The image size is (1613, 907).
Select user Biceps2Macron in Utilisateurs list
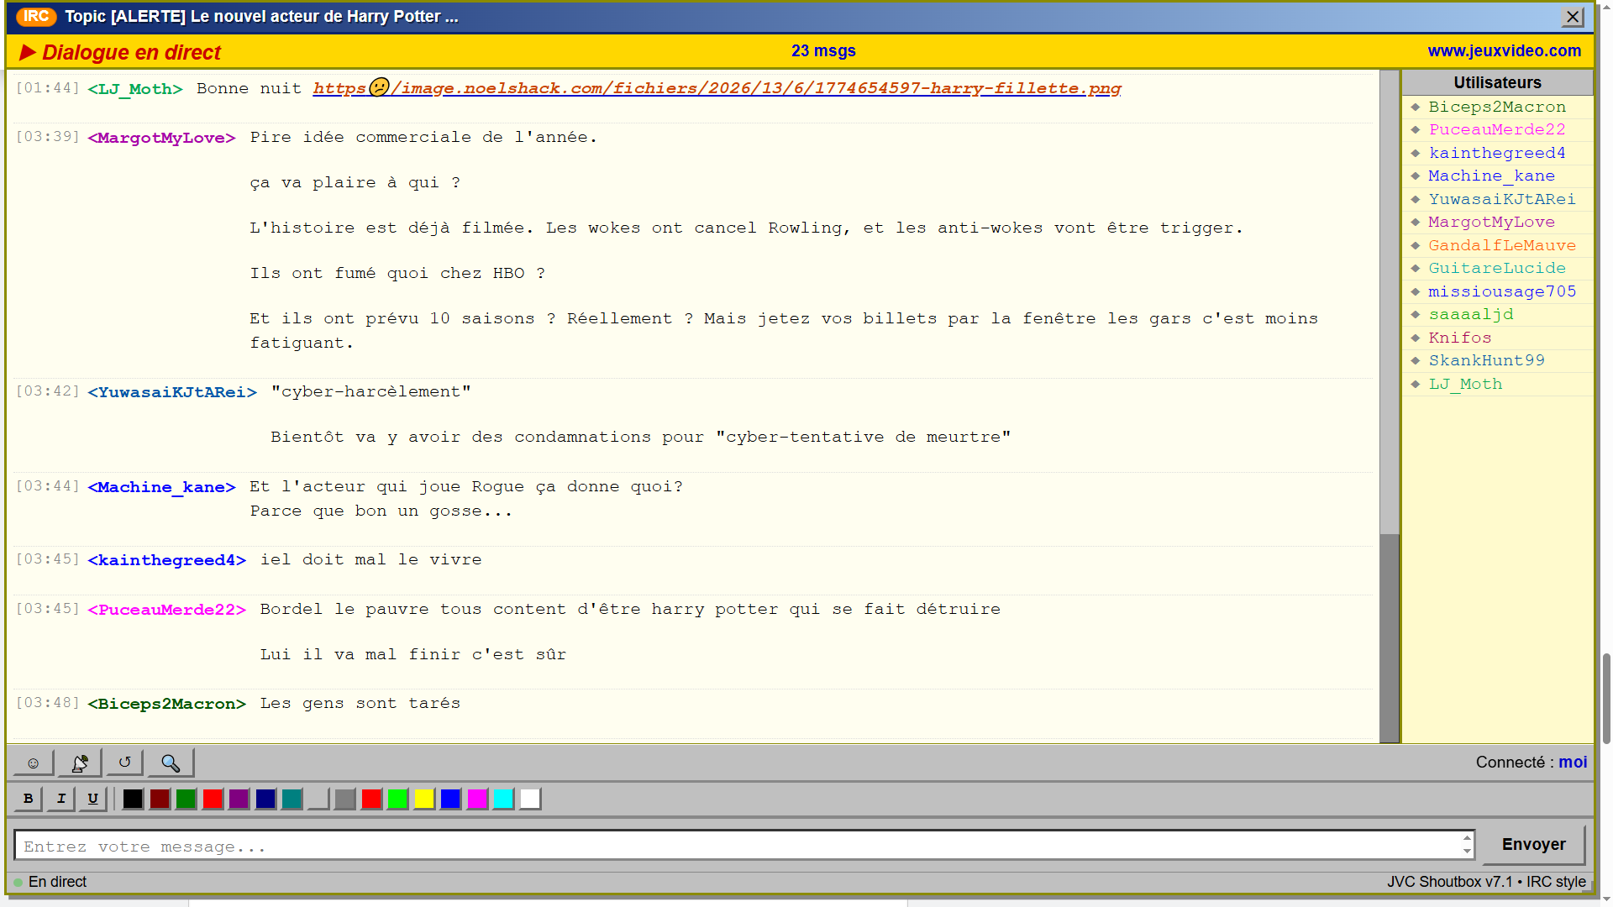[1497, 107]
